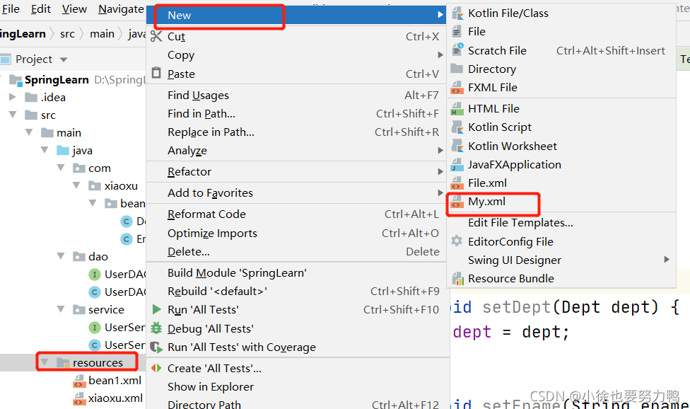Image resolution: width=690 pixels, height=409 pixels.
Task: Click the Resource Bundle icon
Action: pyautogui.click(x=457, y=278)
